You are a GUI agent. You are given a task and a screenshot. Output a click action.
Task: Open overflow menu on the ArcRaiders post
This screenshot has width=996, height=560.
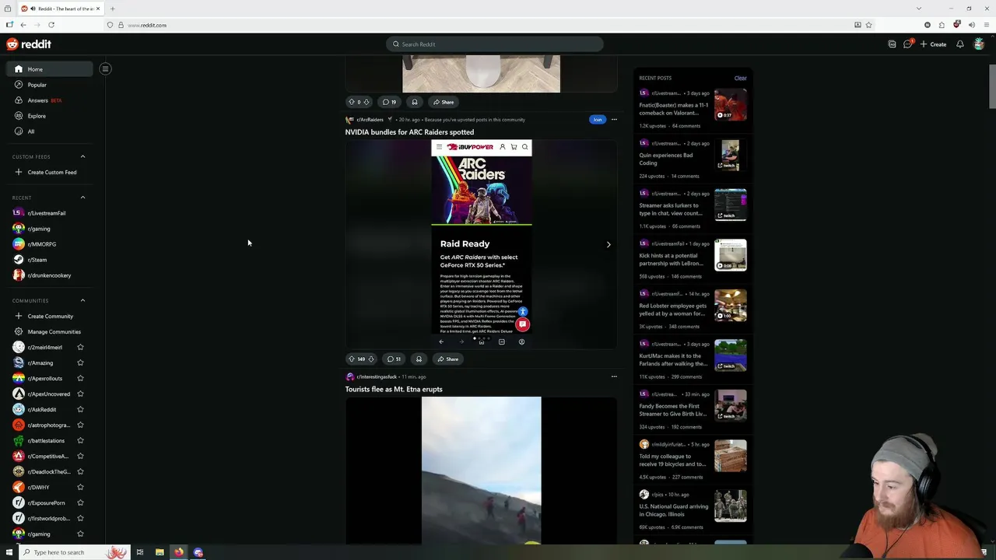tap(614, 120)
